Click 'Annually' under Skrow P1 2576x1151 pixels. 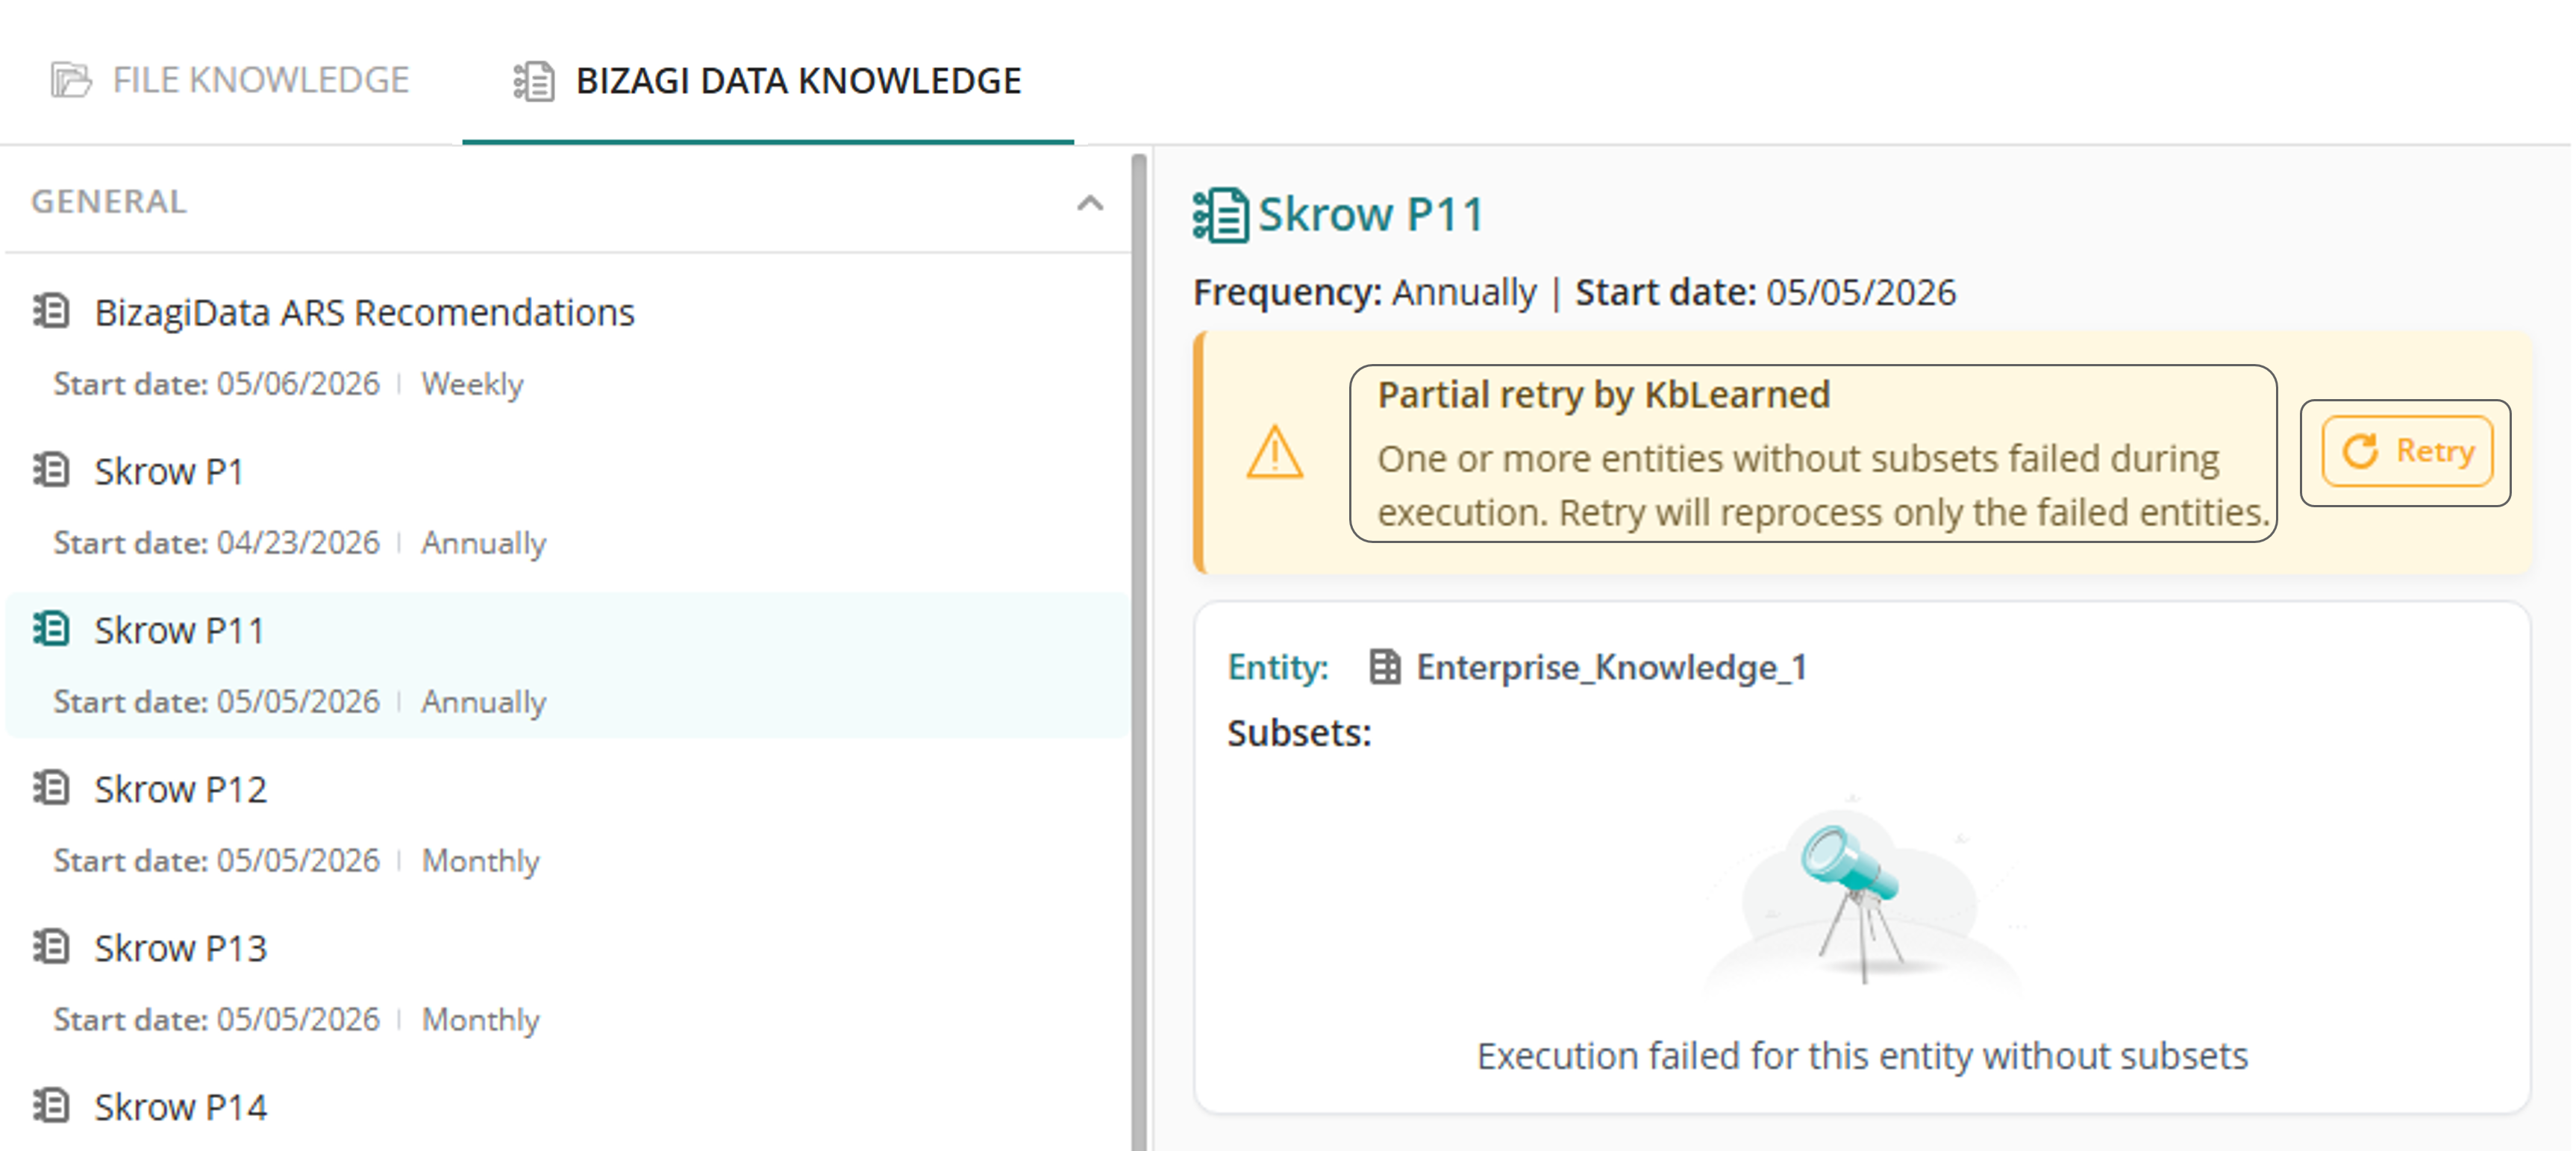[484, 543]
